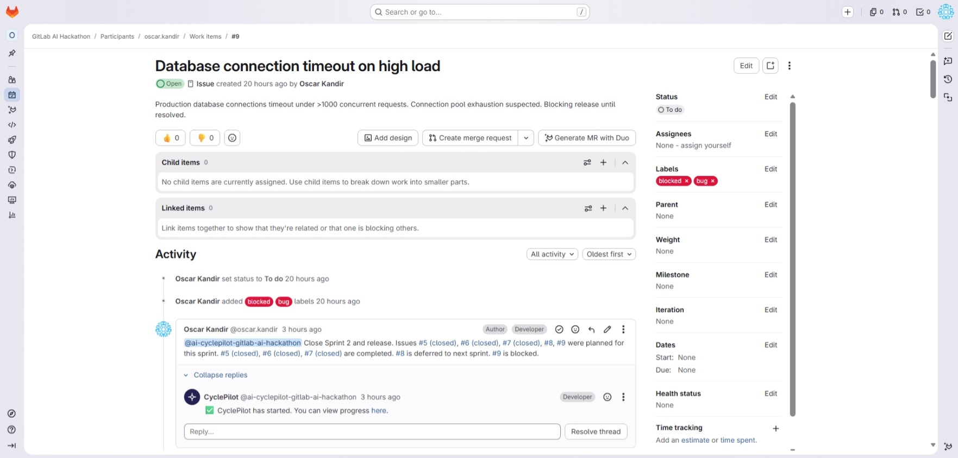Reply to Oscar Kandir's comment arrow icon
Screen dimensions: 958x458
pos(592,329)
